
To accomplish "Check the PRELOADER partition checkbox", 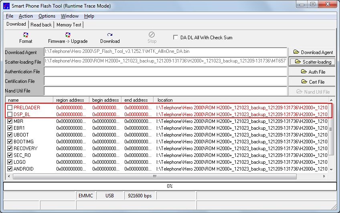I will tap(10, 108).
